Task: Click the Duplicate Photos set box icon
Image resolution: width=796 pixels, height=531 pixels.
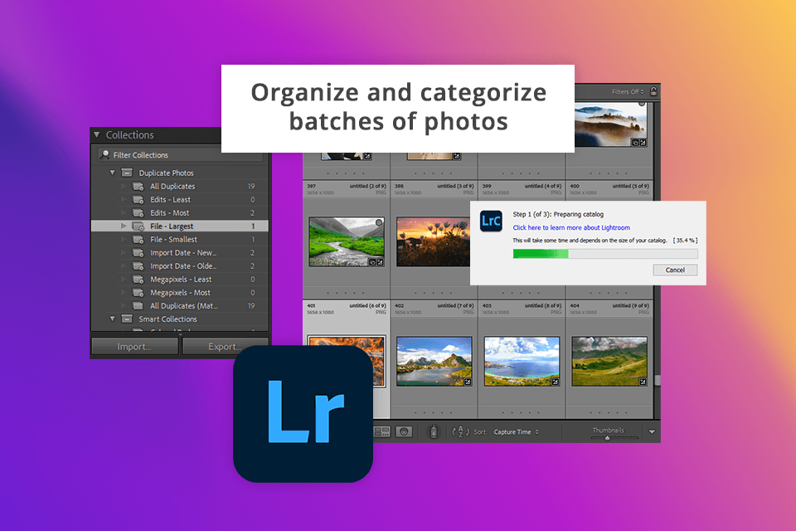Action: click(127, 173)
